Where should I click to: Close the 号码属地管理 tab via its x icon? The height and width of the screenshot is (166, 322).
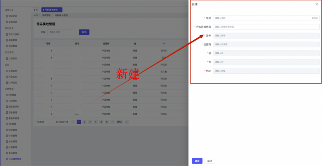point(60,9)
